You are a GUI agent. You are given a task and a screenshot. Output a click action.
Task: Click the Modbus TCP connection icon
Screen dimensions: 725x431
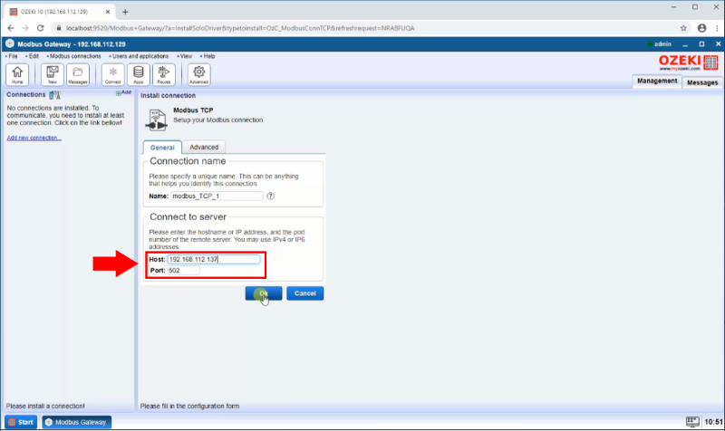pos(156,120)
